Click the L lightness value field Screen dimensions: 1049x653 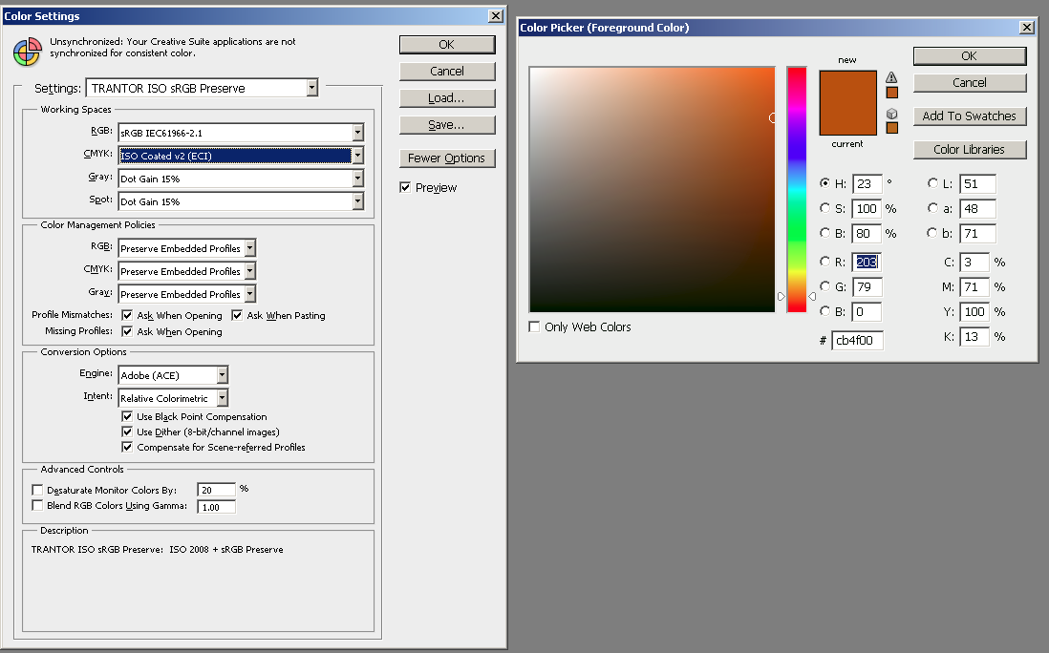tap(978, 183)
